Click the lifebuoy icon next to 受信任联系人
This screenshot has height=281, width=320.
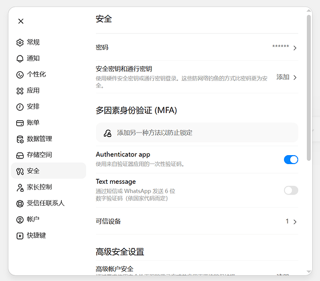pyautogui.click(x=20, y=203)
